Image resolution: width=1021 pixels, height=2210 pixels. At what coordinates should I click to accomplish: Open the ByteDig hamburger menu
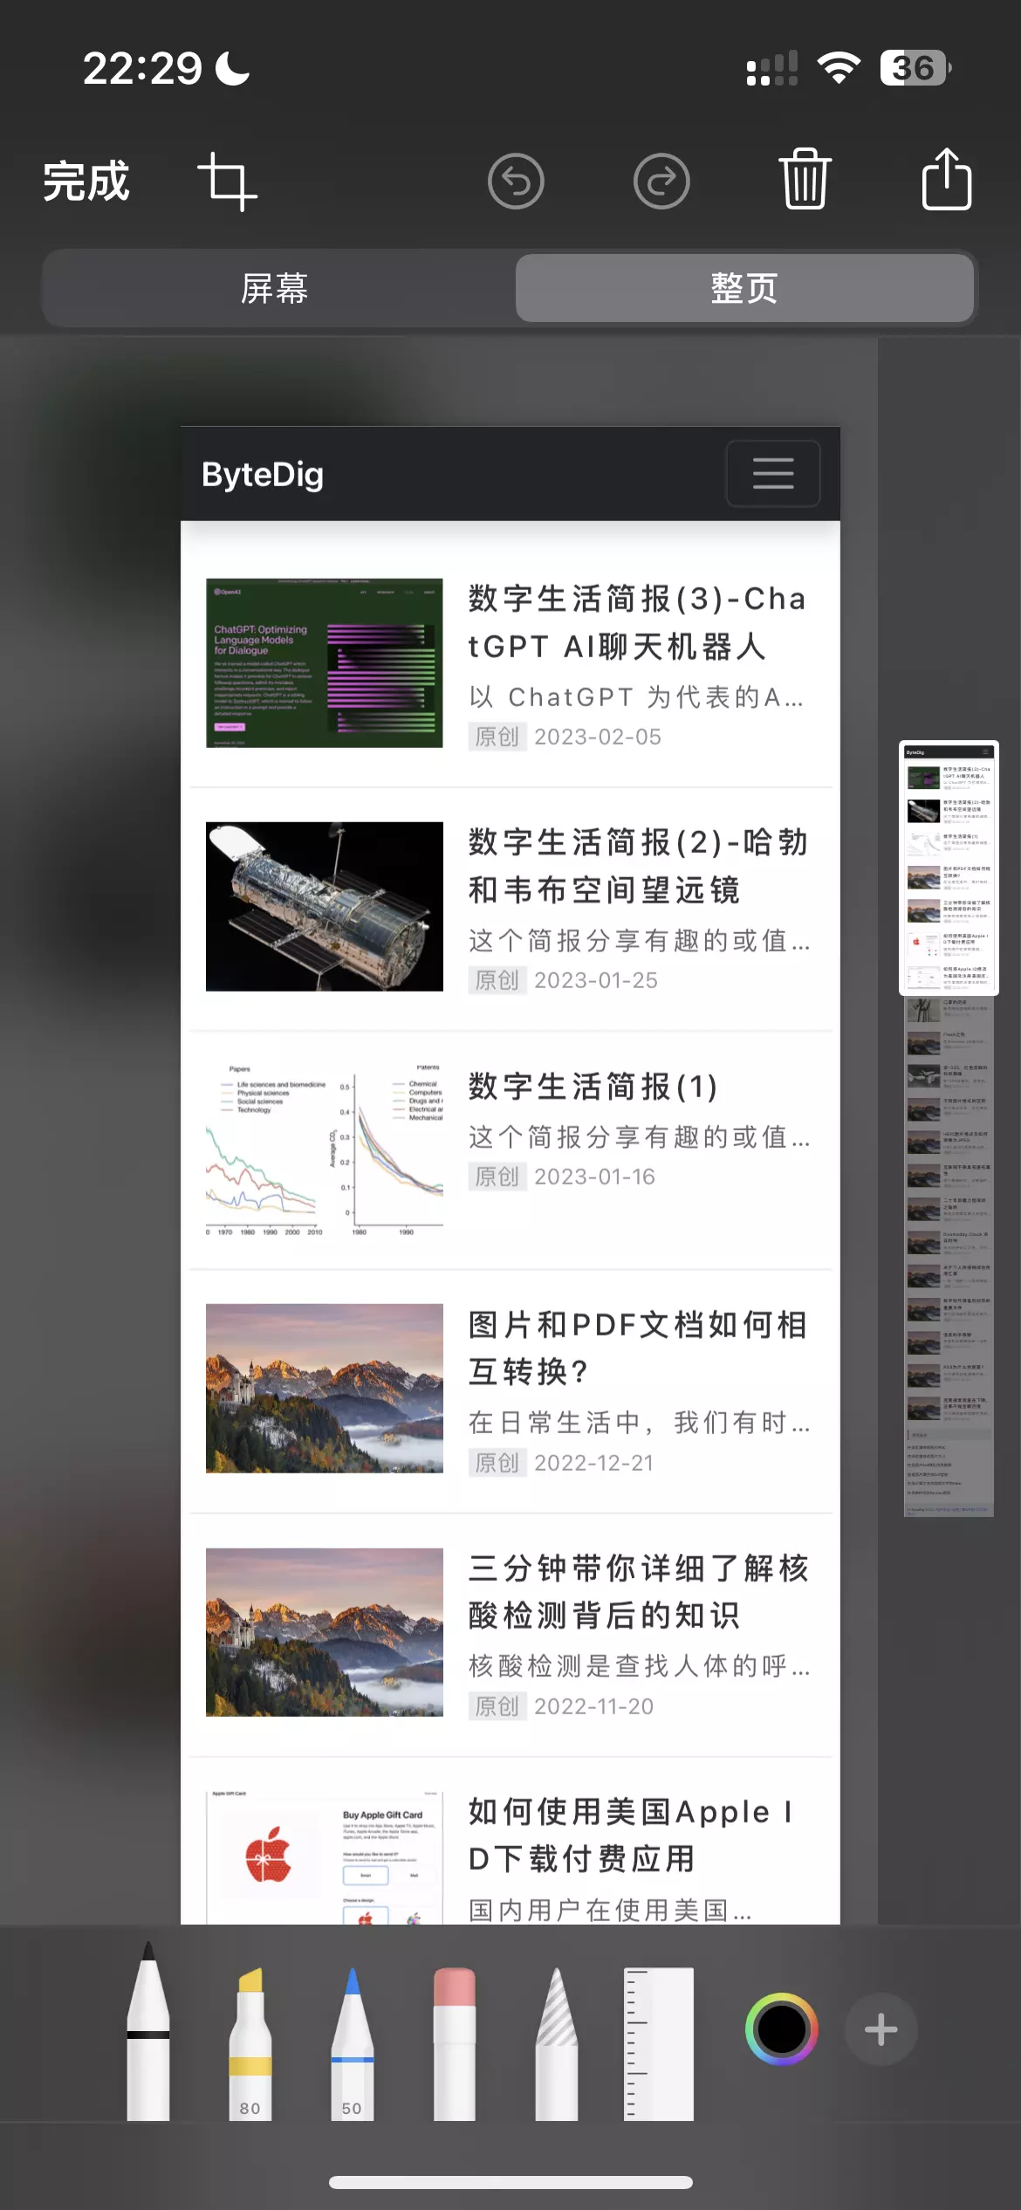[773, 474]
